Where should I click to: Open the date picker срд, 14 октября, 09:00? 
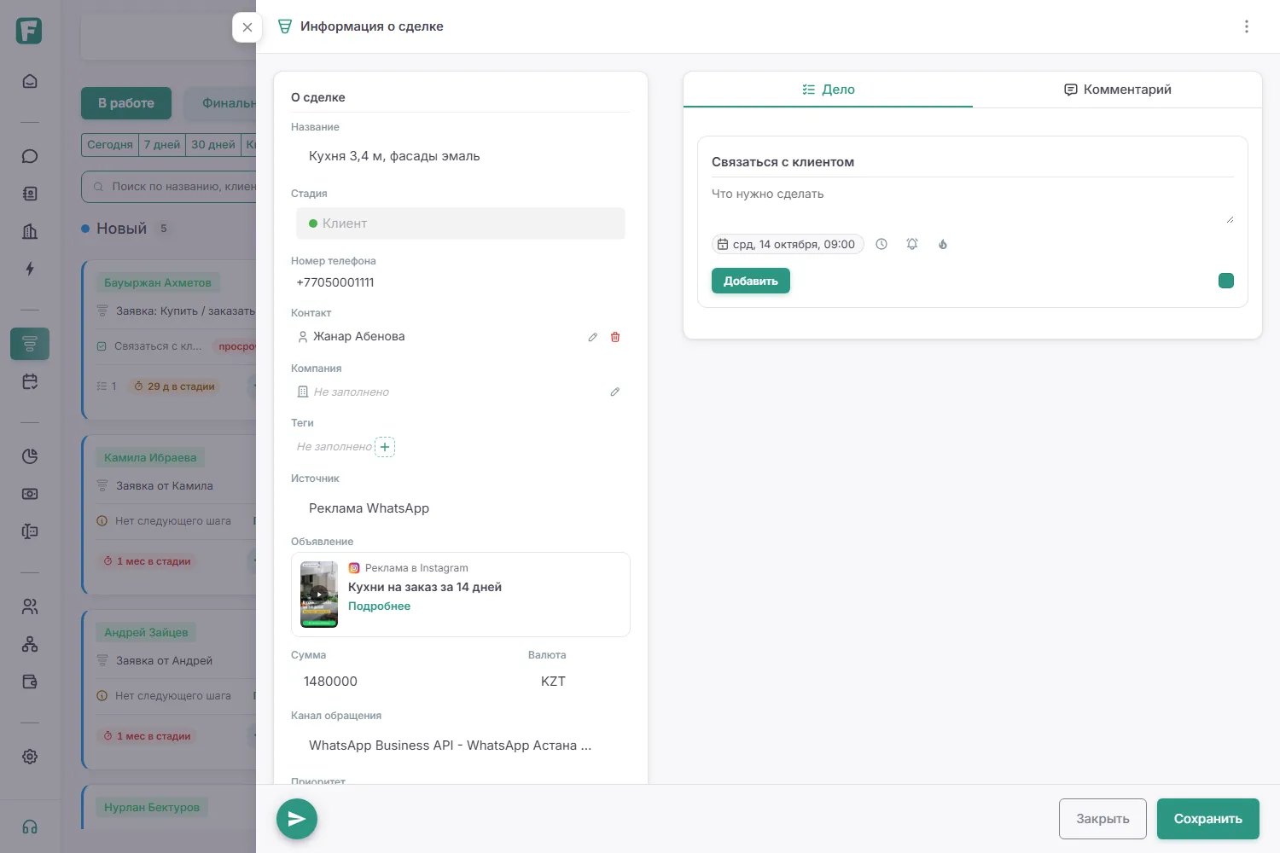click(x=788, y=244)
